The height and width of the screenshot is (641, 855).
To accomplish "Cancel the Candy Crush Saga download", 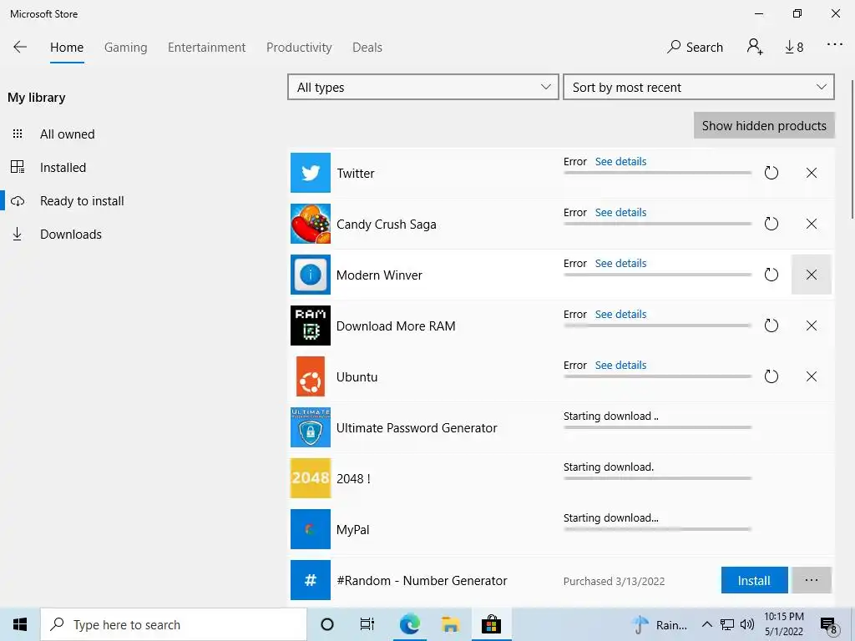I will [812, 224].
